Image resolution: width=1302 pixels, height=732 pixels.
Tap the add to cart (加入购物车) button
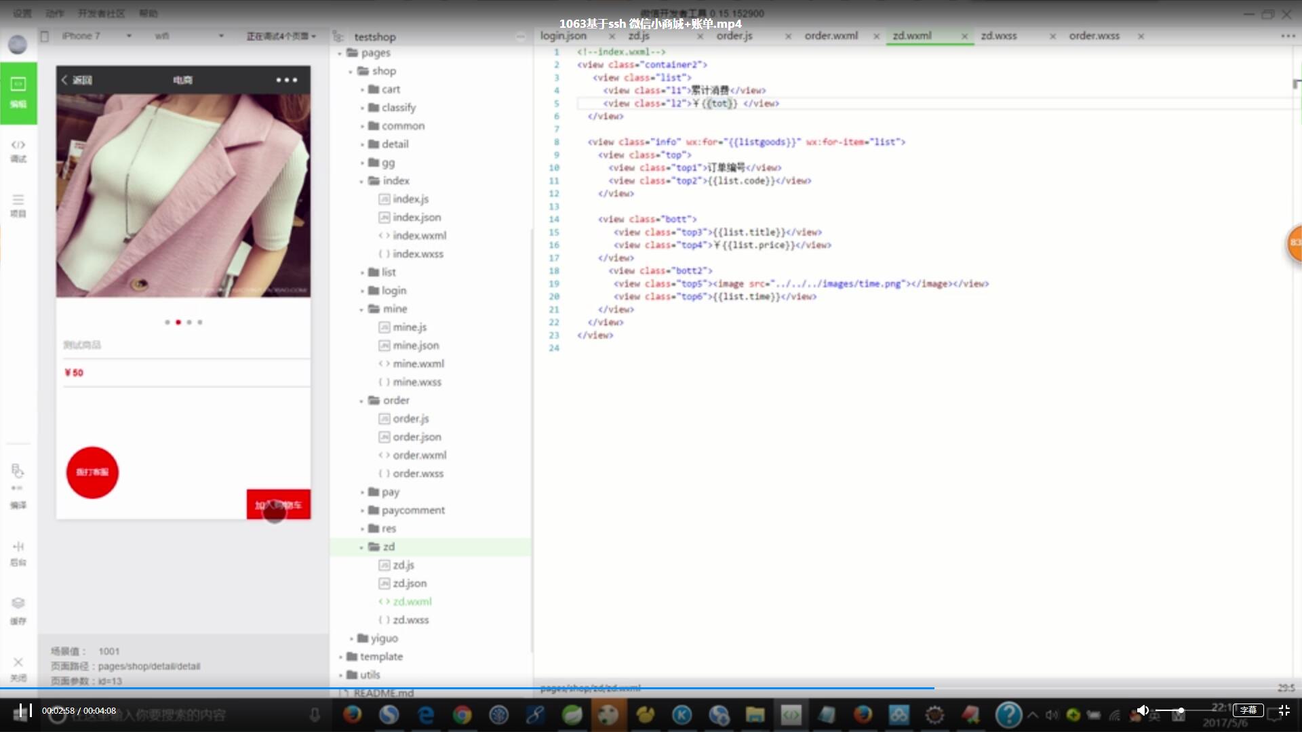[279, 504]
